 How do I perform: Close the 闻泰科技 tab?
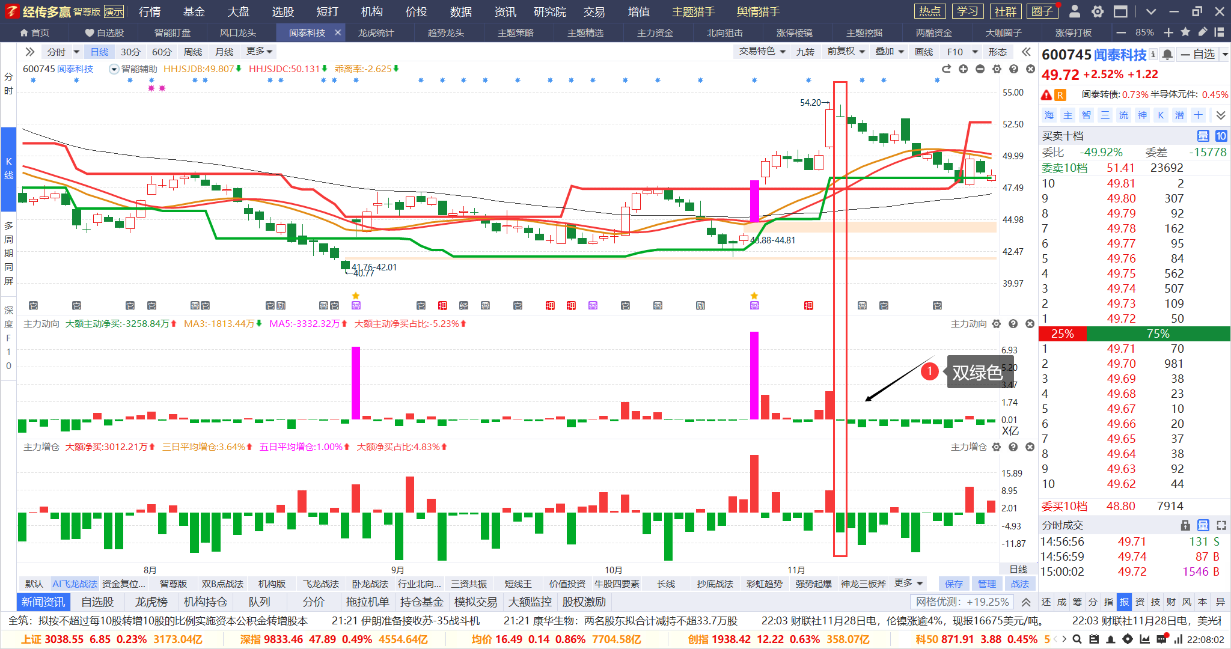click(x=338, y=32)
